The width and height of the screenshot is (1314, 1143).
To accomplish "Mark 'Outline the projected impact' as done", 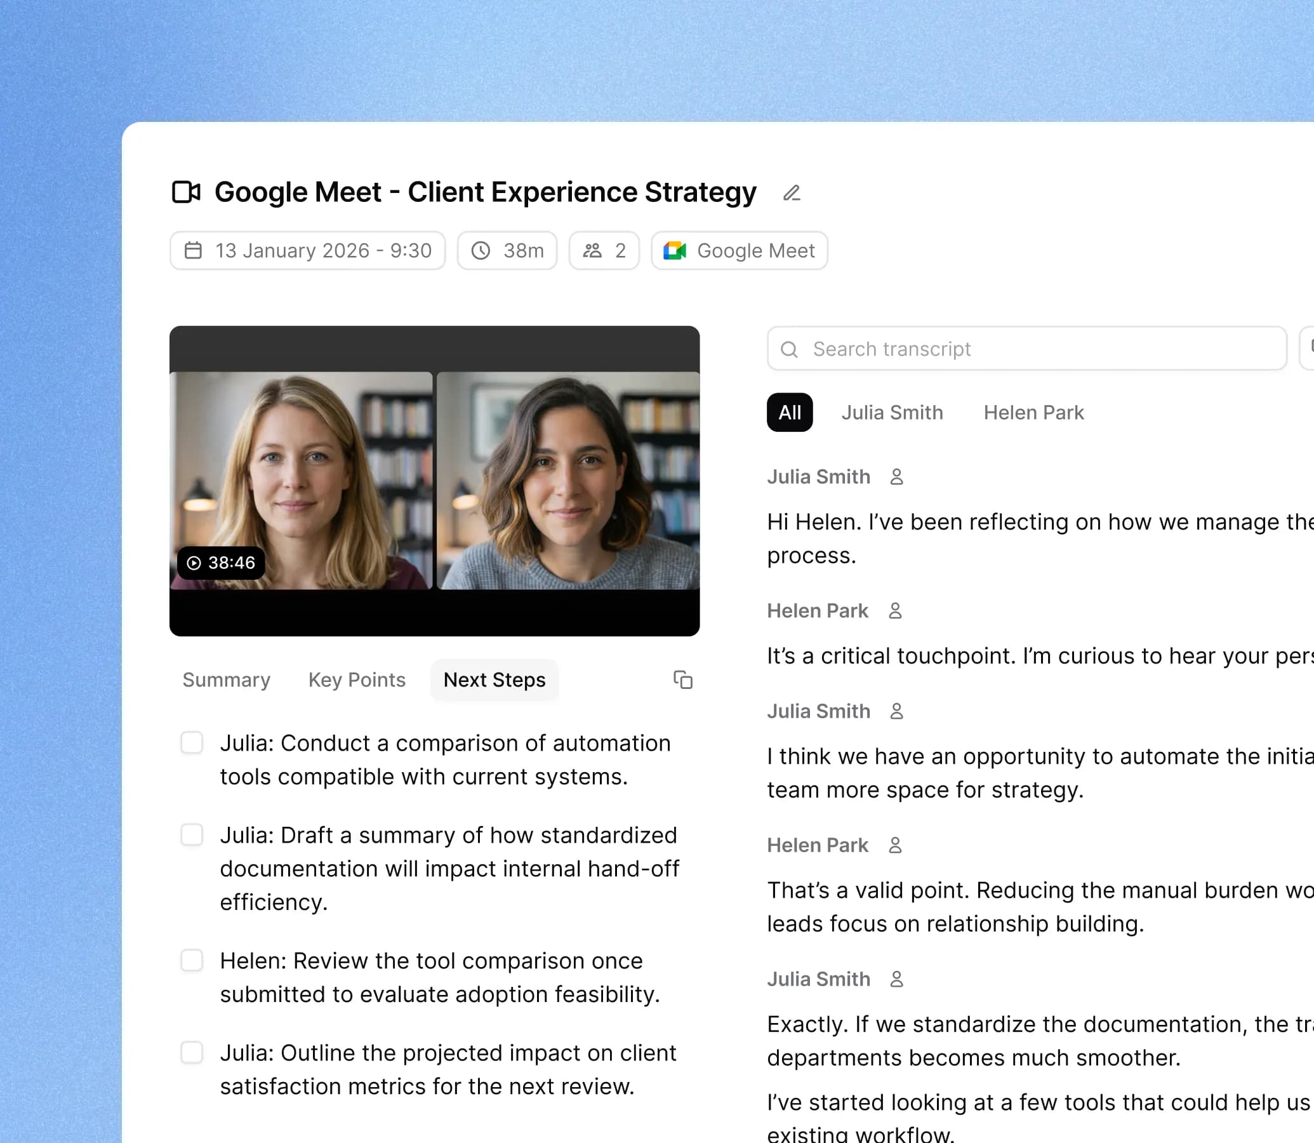I will click(192, 1052).
